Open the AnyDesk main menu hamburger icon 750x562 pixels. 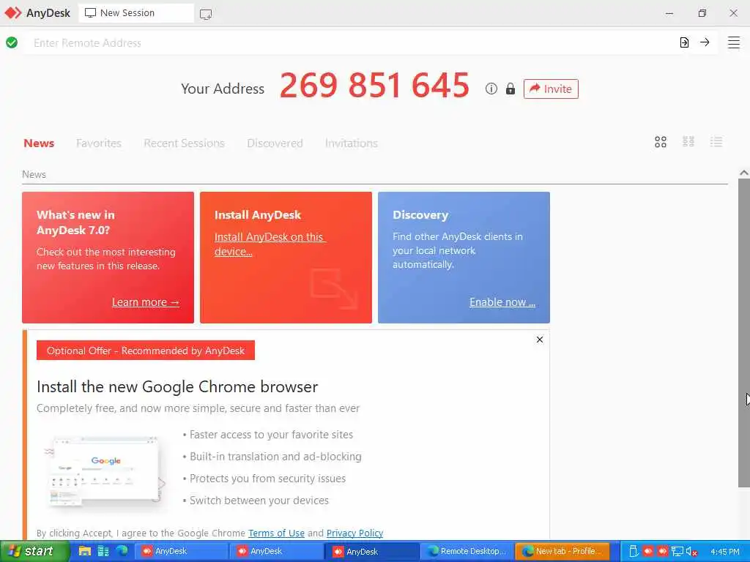point(733,42)
